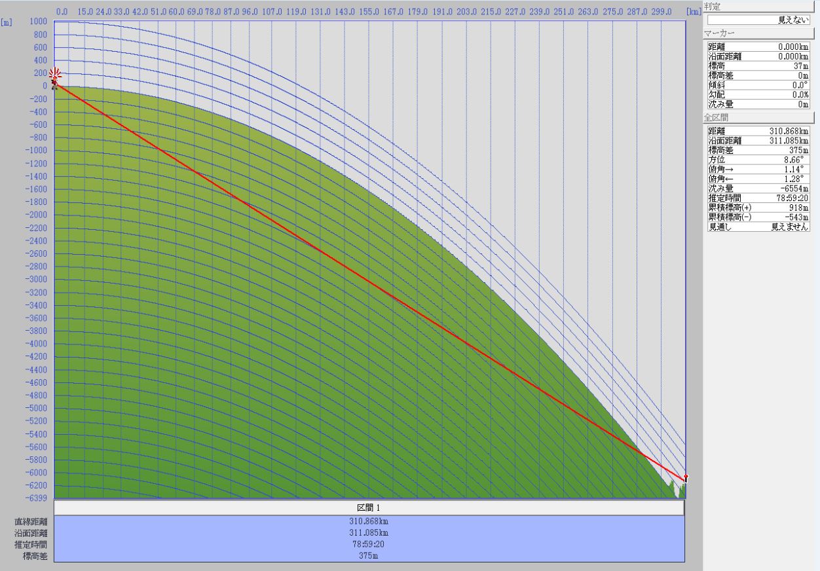Click the 見通し 見えません value
The height and width of the screenshot is (571, 820).
[x=790, y=227]
